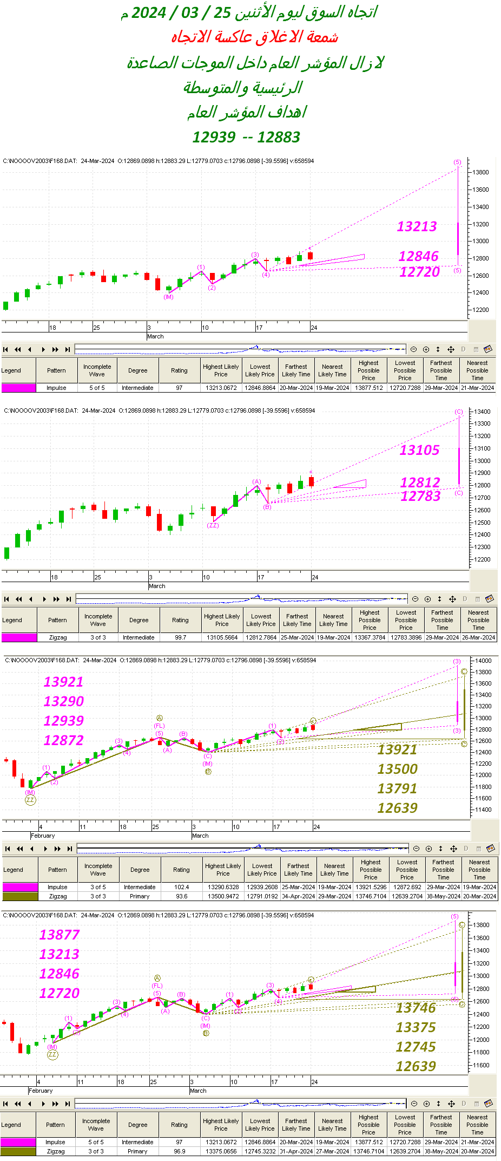Click vertical scale arrows icon below bottom chart
The image size is (501, 1161).
[438, 1104]
